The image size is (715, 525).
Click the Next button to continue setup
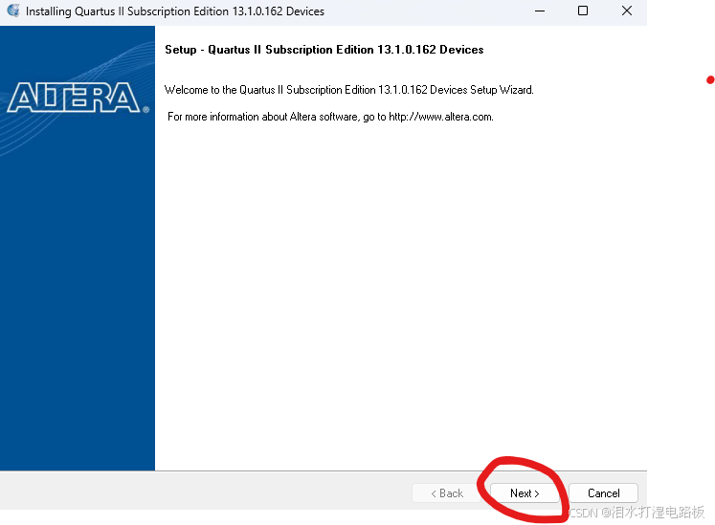pyautogui.click(x=525, y=493)
